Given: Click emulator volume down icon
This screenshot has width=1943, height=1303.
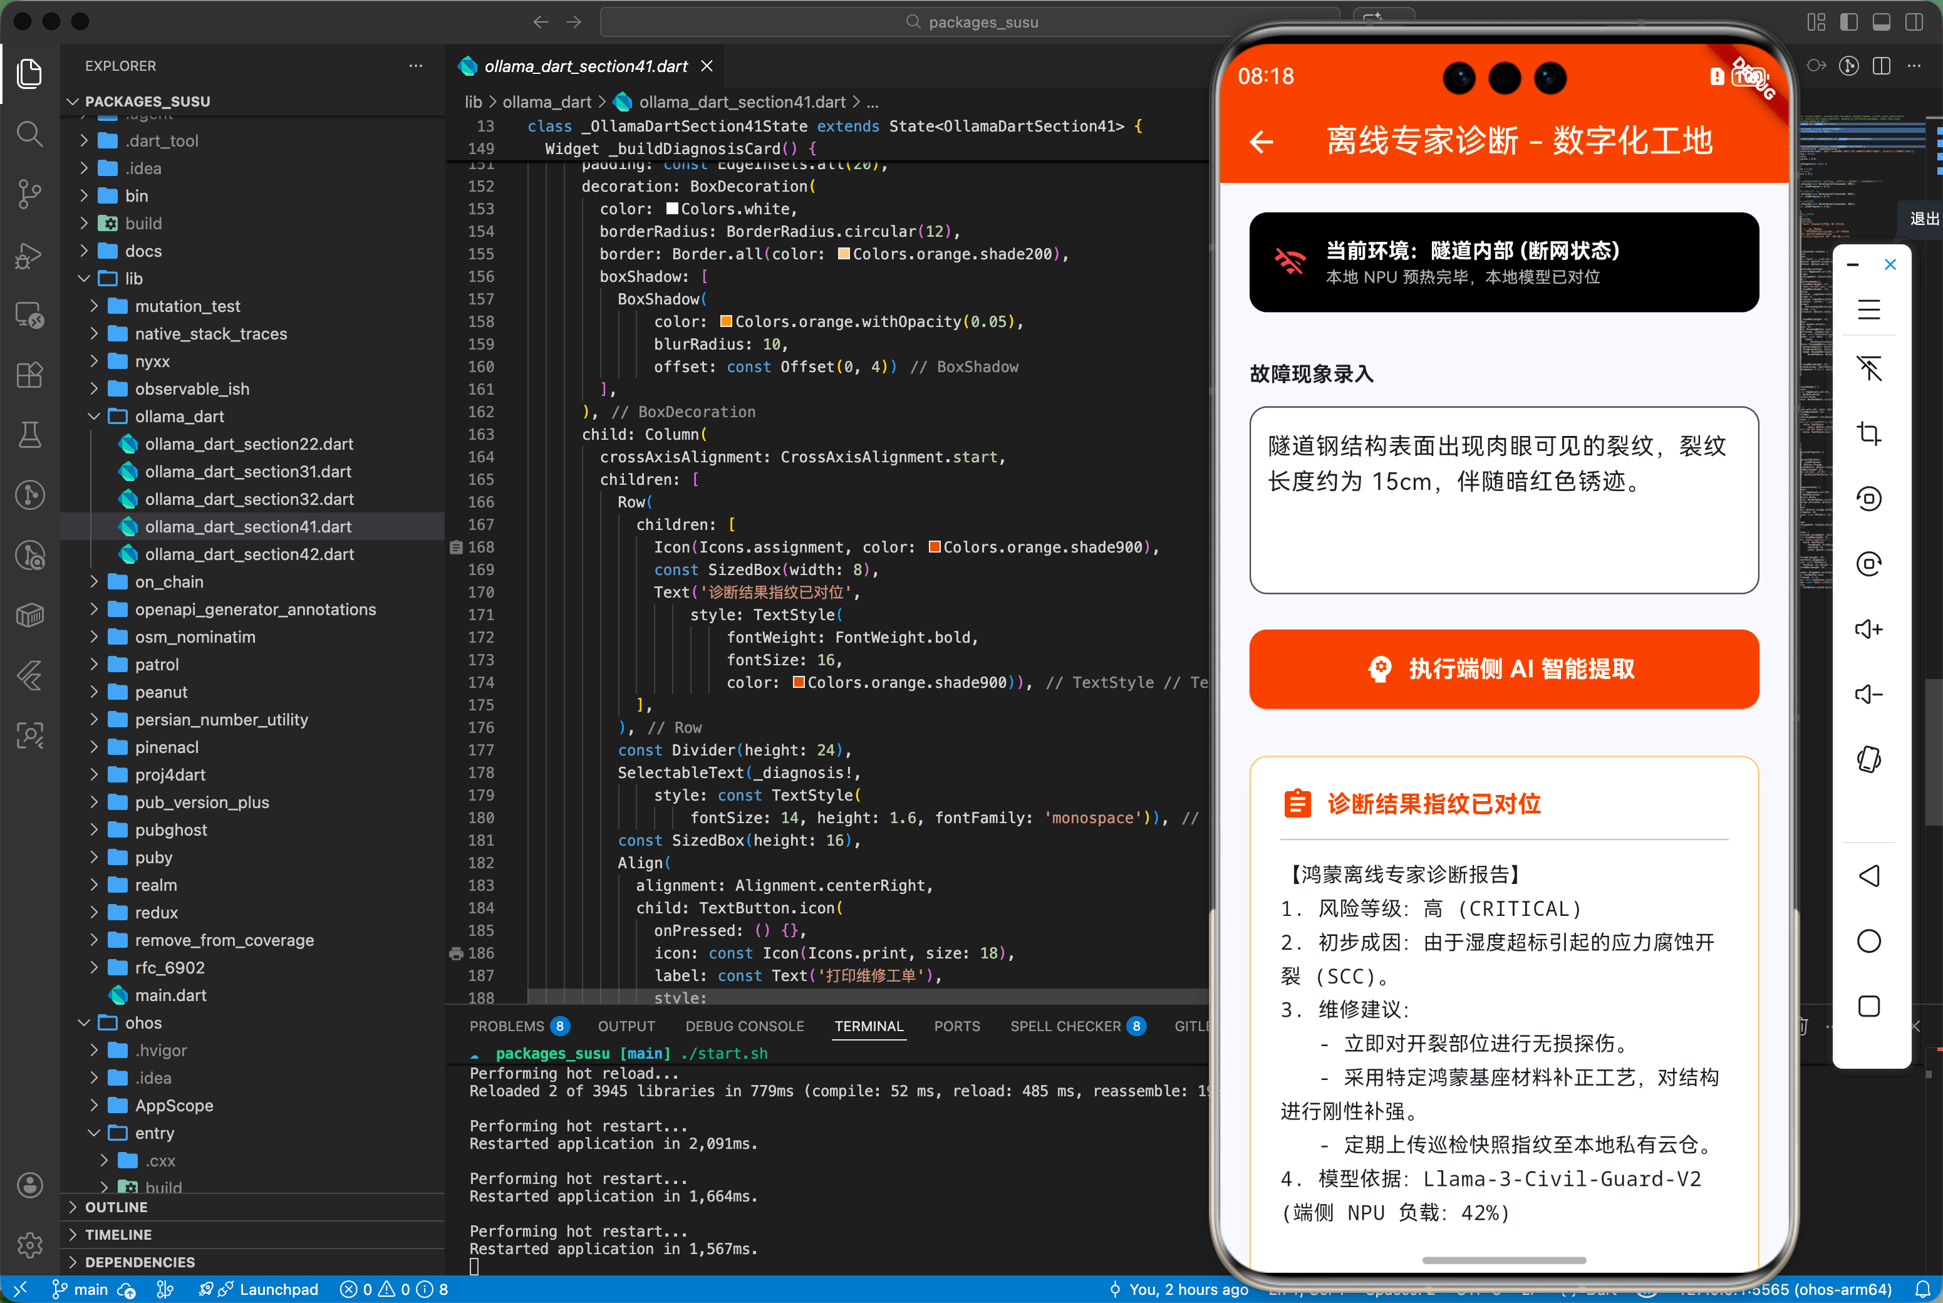Looking at the screenshot, I should [x=1869, y=694].
